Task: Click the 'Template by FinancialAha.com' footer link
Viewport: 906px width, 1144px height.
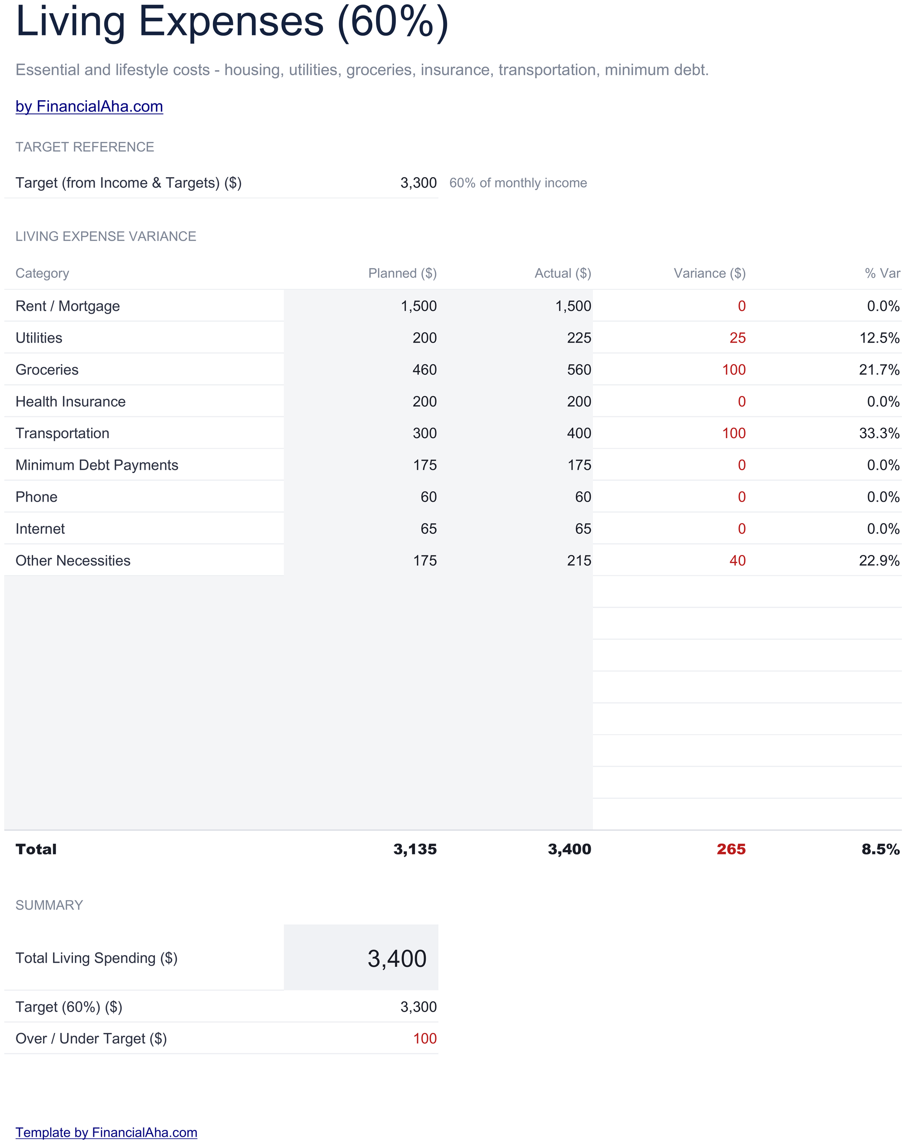Action: click(106, 1132)
